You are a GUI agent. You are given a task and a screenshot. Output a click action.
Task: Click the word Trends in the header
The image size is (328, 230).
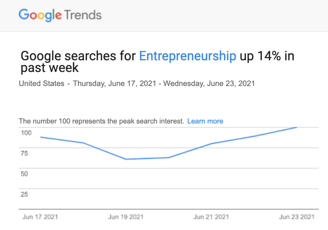click(83, 15)
